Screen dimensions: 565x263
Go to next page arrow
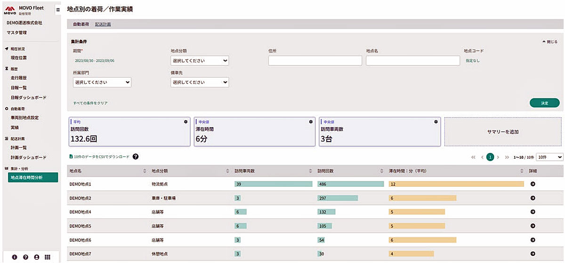coord(498,157)
